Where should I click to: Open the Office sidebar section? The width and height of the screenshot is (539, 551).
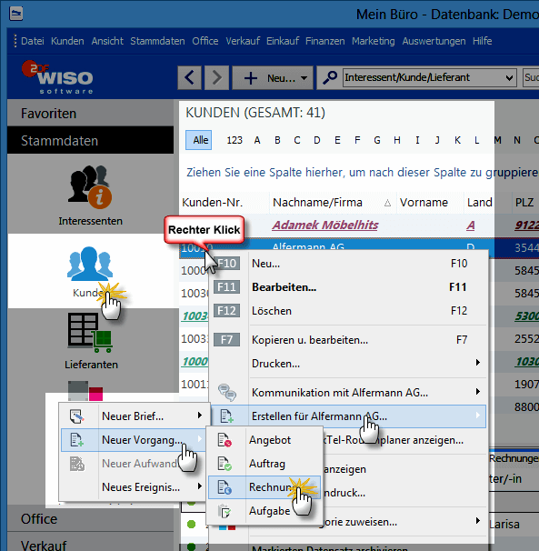pos(90,518)
